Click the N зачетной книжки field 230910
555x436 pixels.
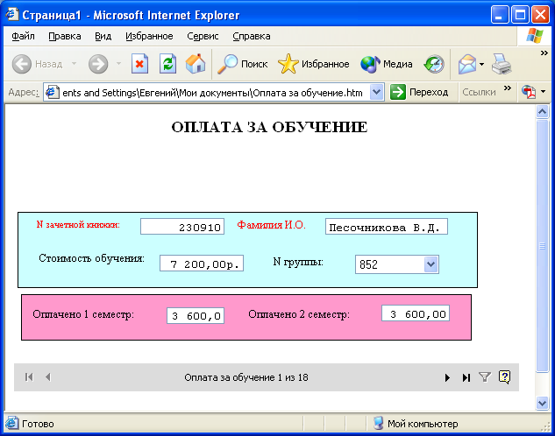point(182,227)
